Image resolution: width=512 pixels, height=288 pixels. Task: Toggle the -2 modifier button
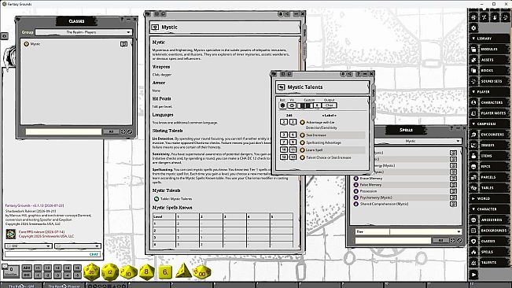[48, 275]
